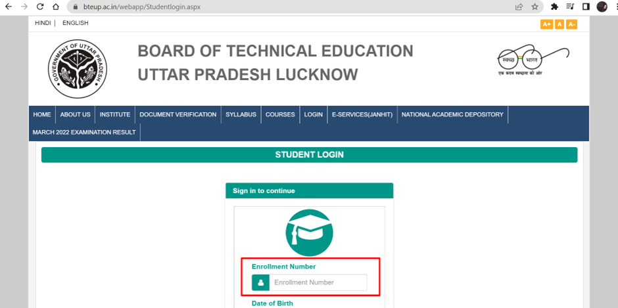Open the Extensions puzzle icon
This screenshot has width=618, height=308.
[x=554, y=7]
